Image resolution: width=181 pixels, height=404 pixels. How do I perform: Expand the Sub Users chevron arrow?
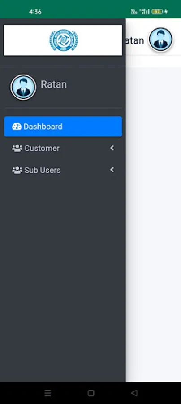pos(112,170)
